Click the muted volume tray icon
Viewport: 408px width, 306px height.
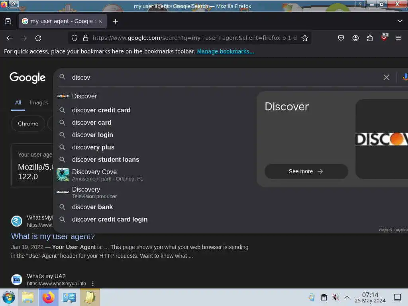tap(335, 297)
